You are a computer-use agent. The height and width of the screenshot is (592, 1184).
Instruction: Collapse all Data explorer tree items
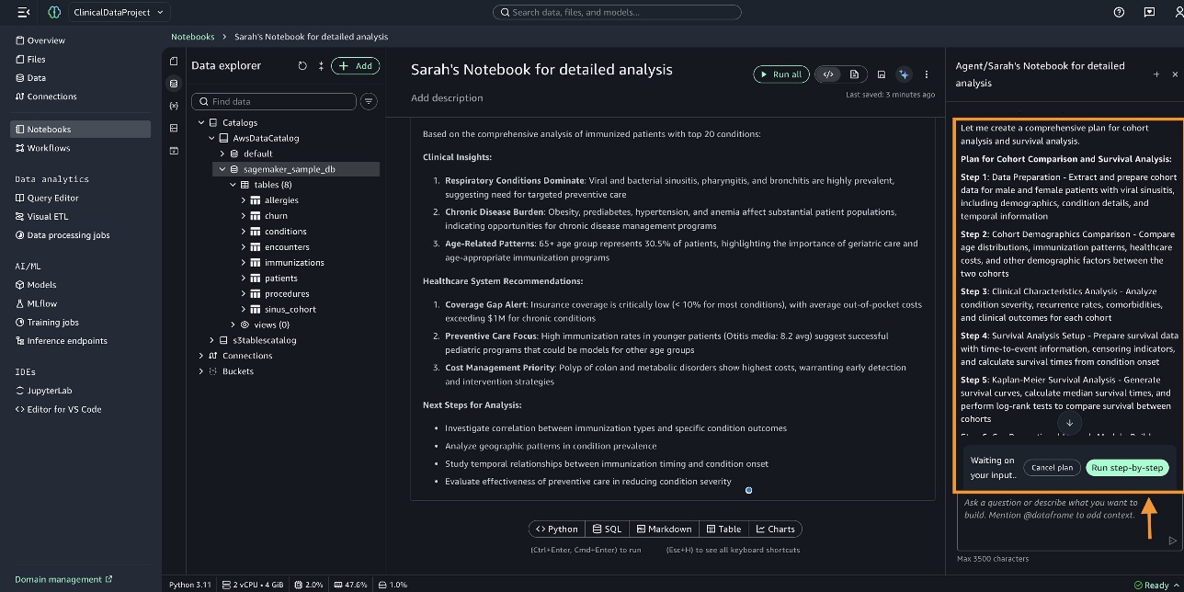coord(321,66)
